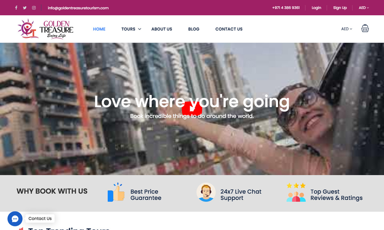Open the About Us page
This screenshot has height=230, width=384.
(162, 29)
